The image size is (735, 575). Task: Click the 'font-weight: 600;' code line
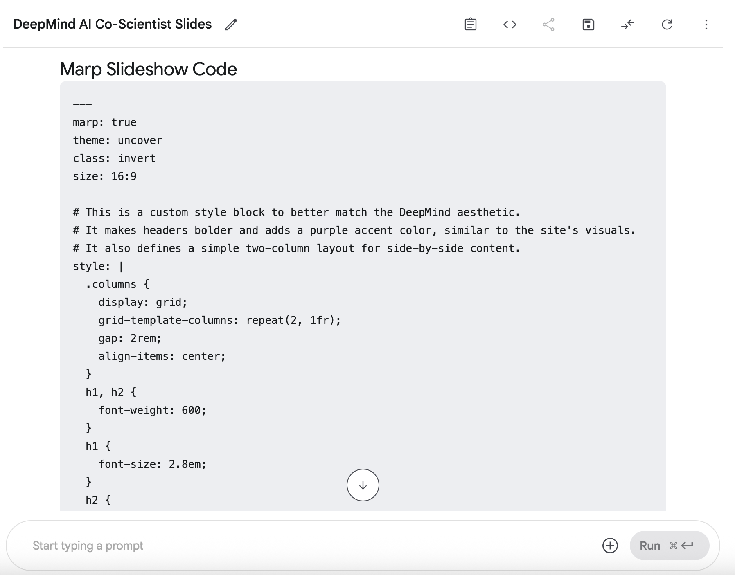coord(153,410)
